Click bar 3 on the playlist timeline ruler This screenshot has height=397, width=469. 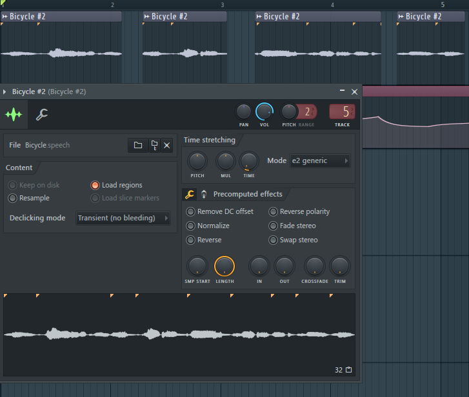point(222,5)
